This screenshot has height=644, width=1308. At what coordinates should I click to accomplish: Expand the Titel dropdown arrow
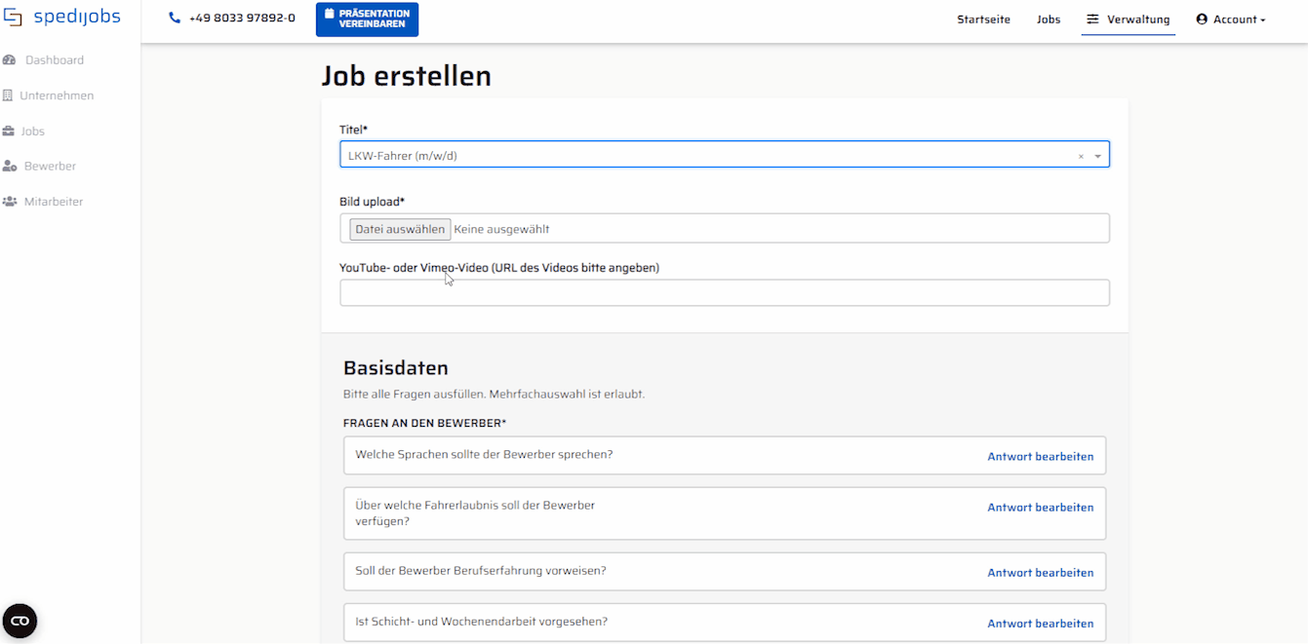tap(1097, 156)
